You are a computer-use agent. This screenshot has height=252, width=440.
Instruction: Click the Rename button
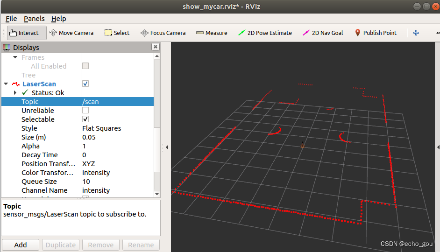(x=141, y=245)
